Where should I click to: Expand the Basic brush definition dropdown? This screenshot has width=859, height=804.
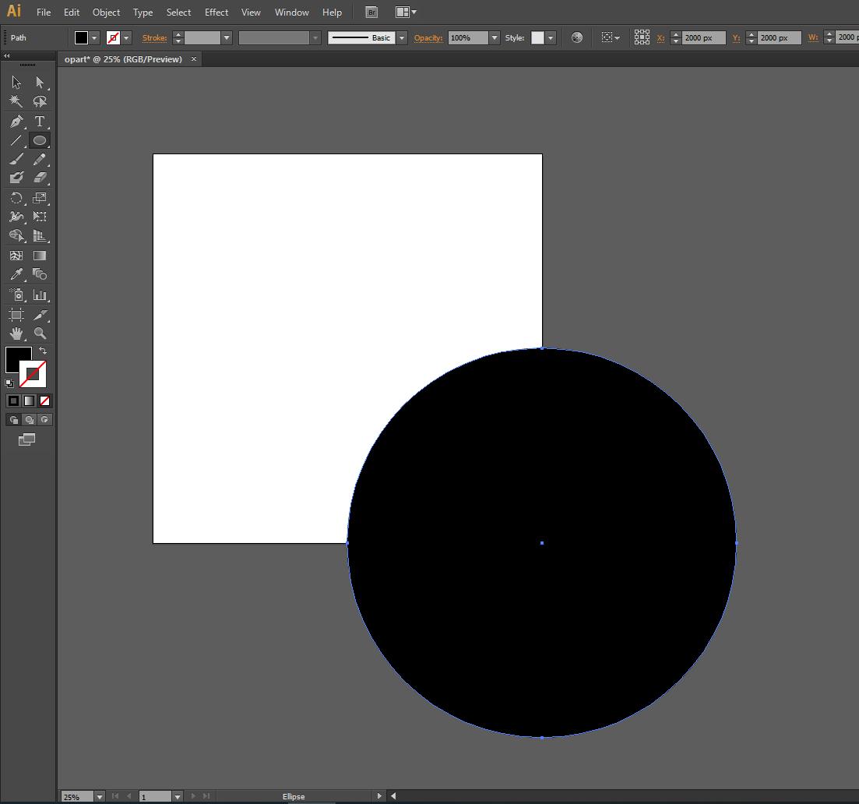tap(402, 38)
